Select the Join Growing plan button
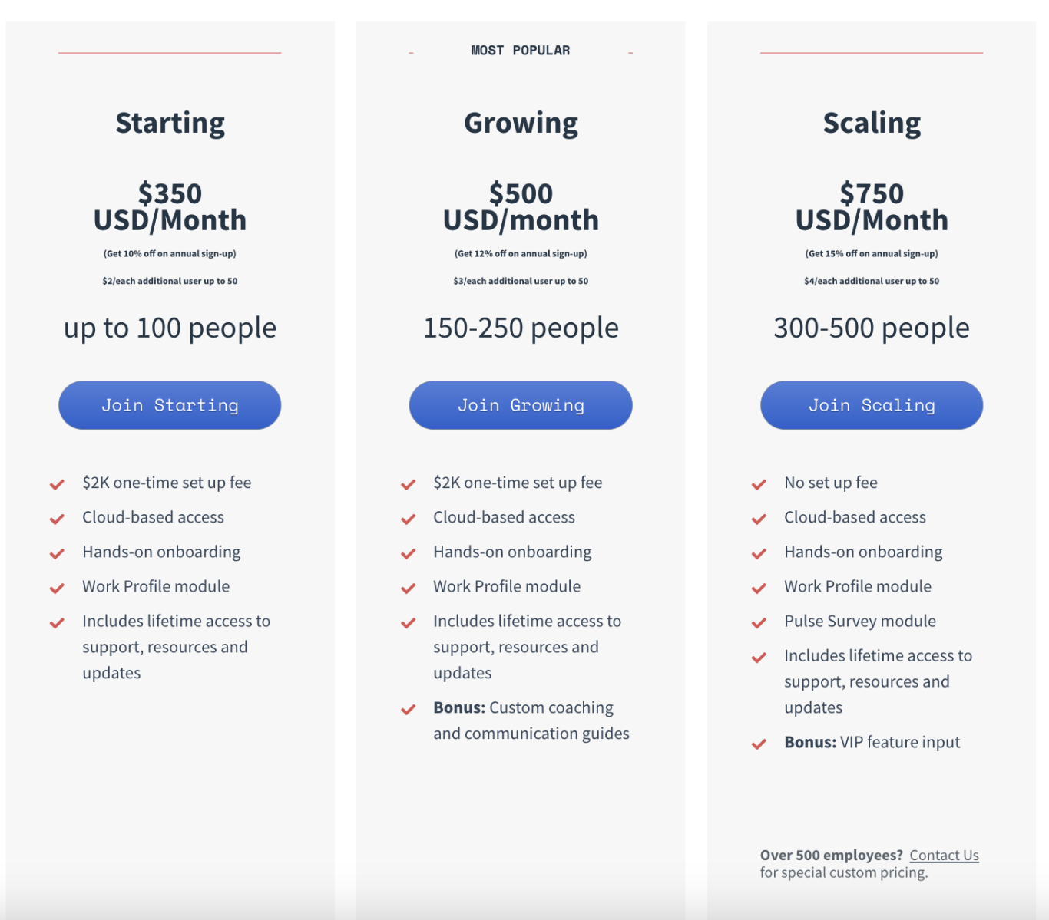 pyautogui.click(x=521, y=405)
